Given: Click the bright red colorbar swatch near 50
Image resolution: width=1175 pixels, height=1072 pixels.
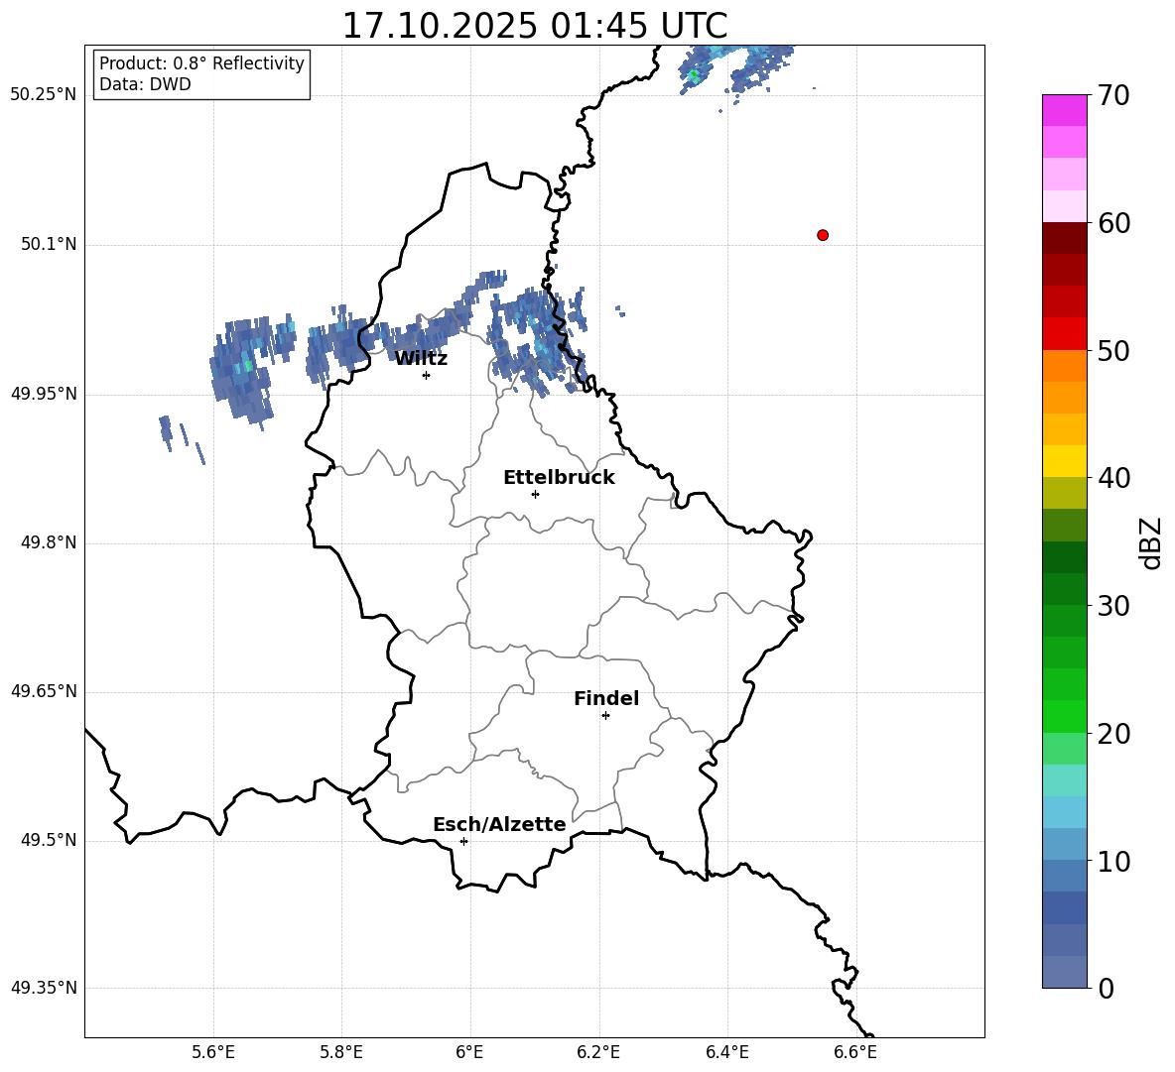Looking at the screenshot, I should click(x=1064, y=334).
